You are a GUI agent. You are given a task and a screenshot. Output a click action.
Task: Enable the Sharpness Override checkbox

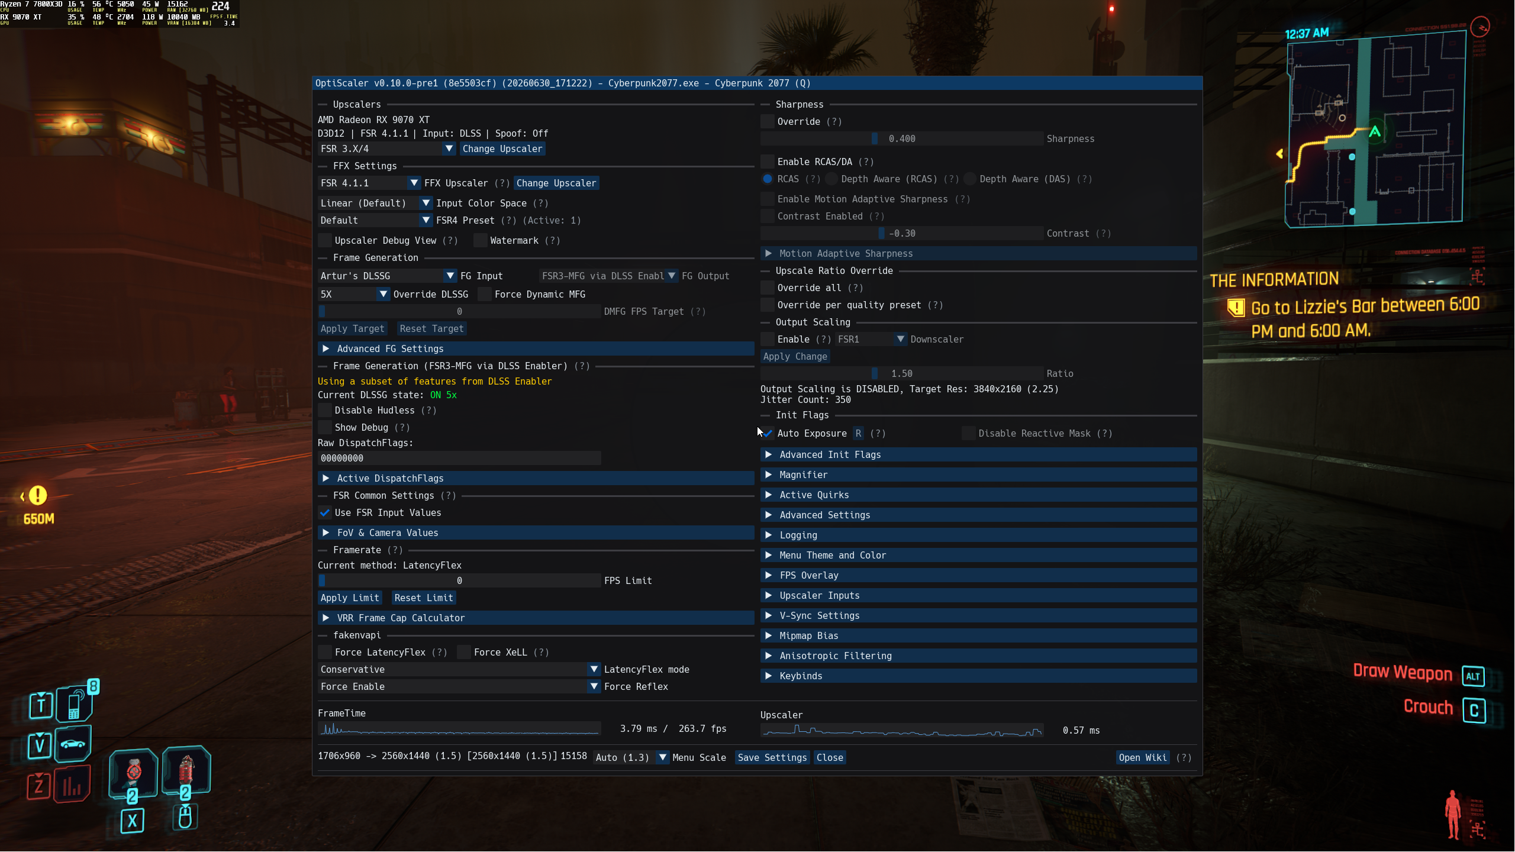click(x=768, y=121)
